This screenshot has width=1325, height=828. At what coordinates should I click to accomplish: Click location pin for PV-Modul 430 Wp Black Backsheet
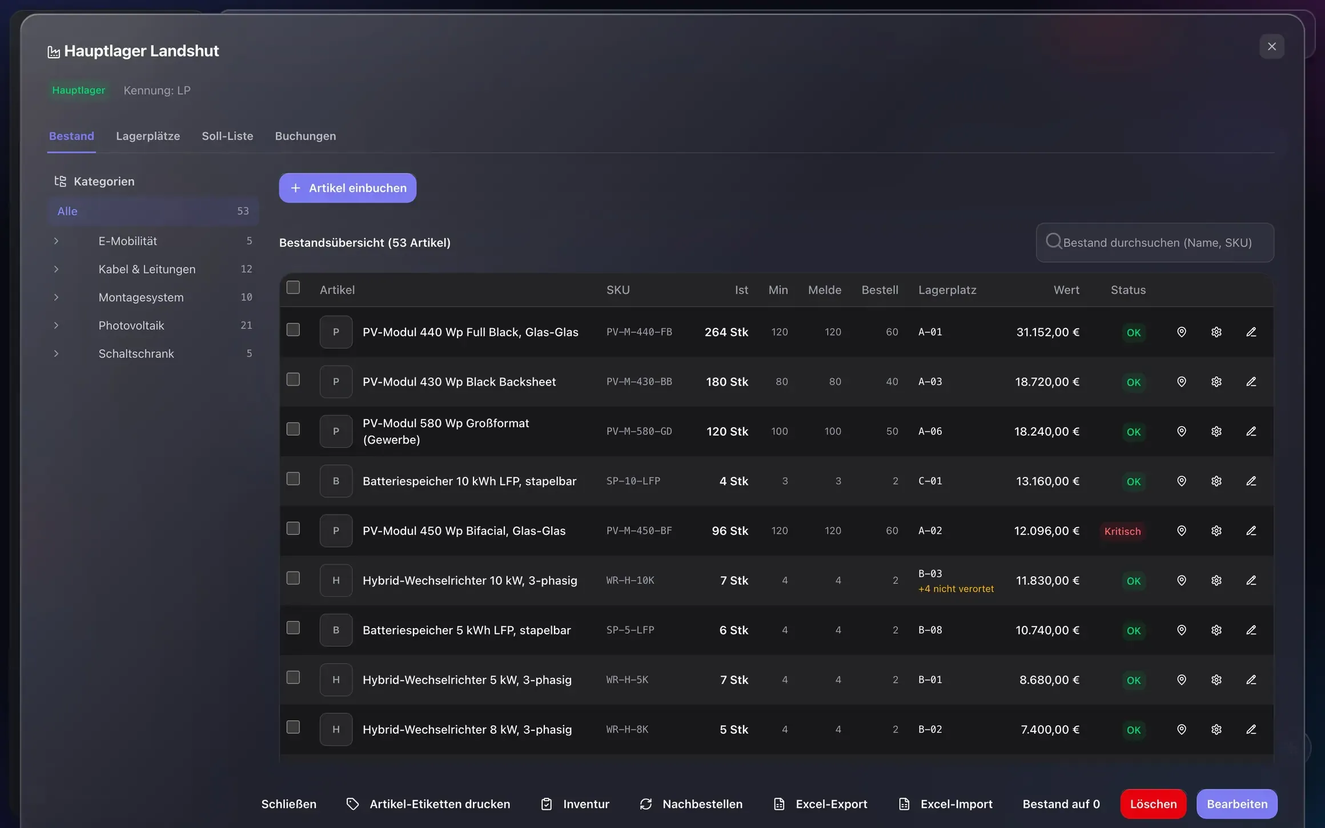point(1182,381)
